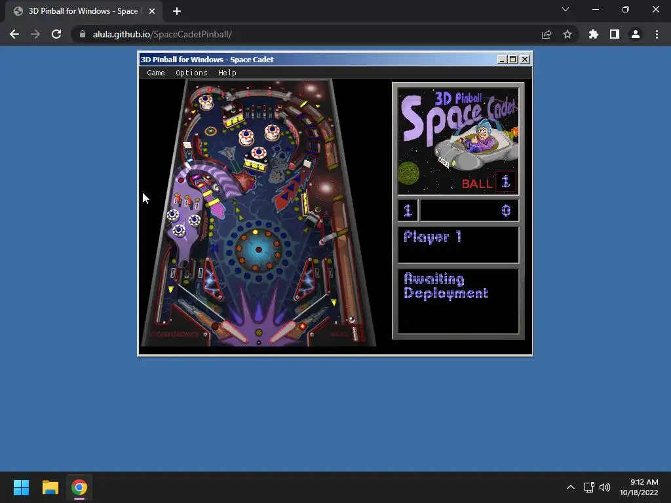Select the 3D Pinball browser tab
671x503 pixels.
pos(83,11)
